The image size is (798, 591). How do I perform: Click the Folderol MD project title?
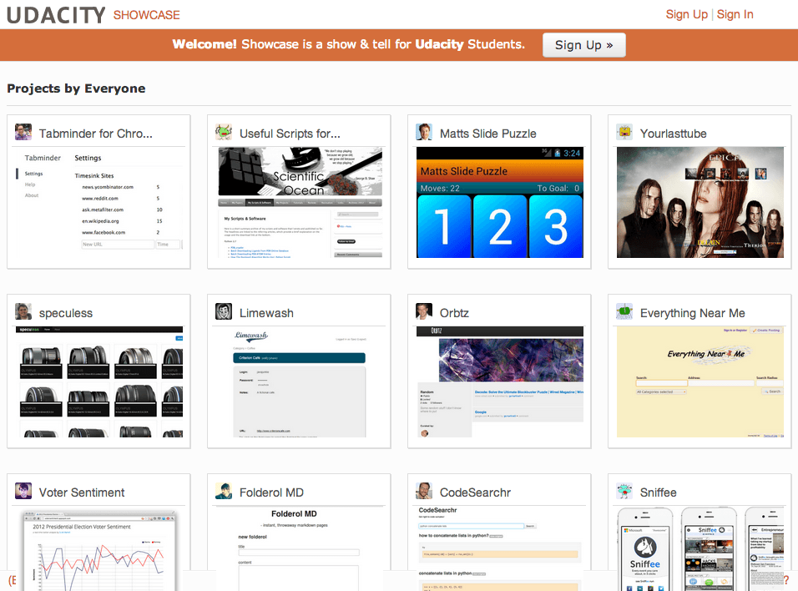click(x=272, y=492)
